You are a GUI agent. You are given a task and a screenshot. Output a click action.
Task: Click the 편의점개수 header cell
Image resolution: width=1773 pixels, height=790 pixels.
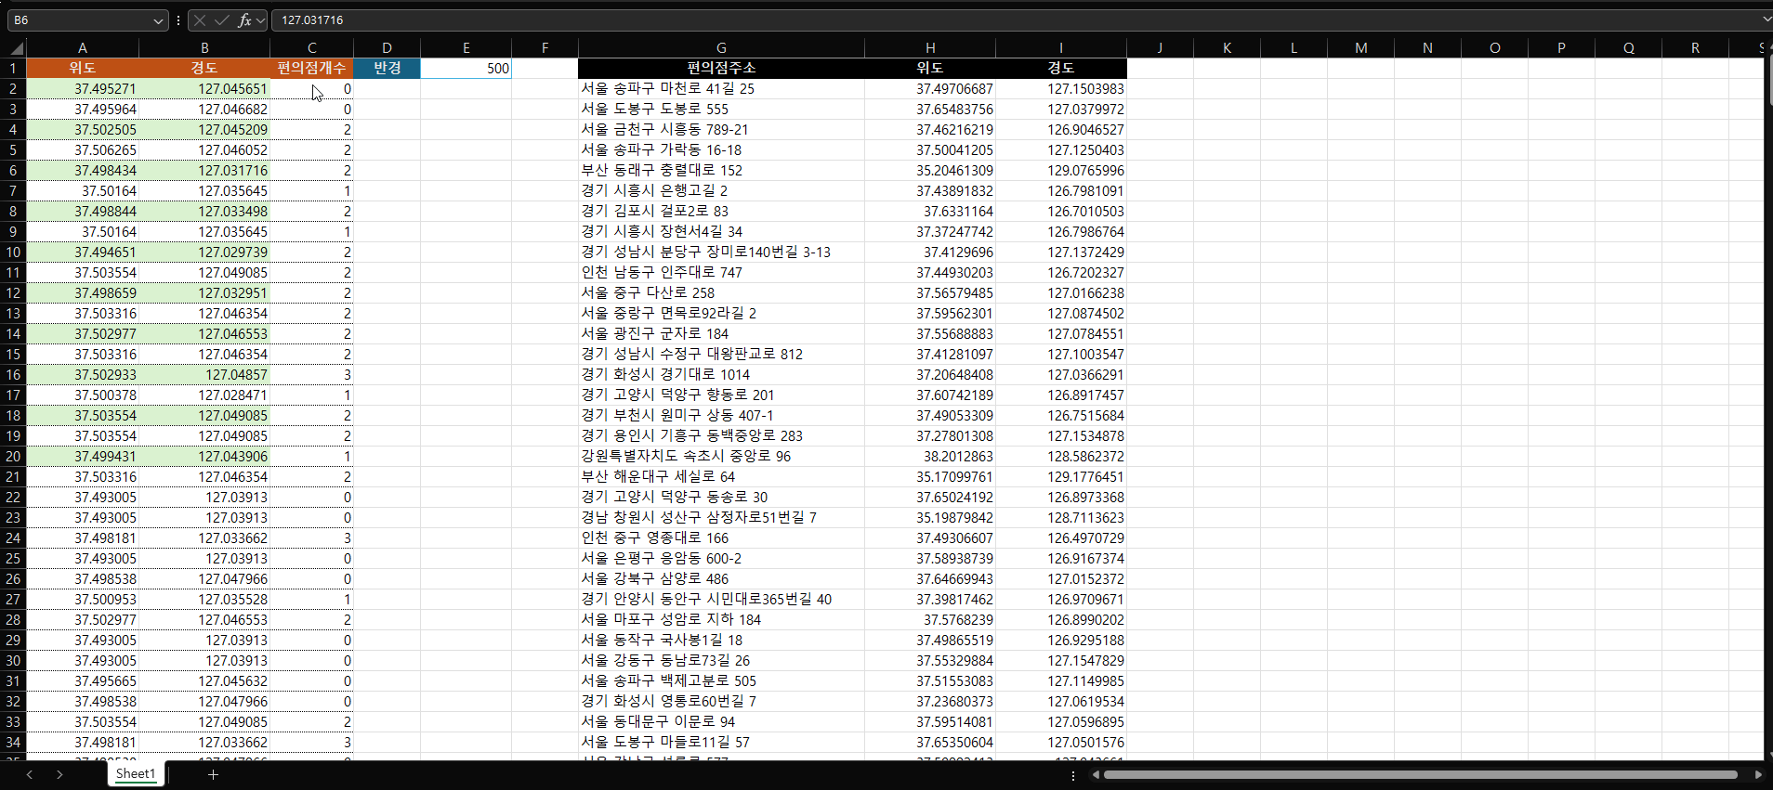click(311, 68)
